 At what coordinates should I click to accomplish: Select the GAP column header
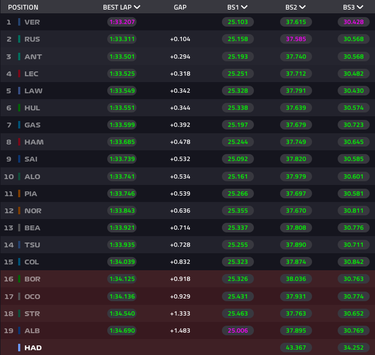tap(180, 7)
